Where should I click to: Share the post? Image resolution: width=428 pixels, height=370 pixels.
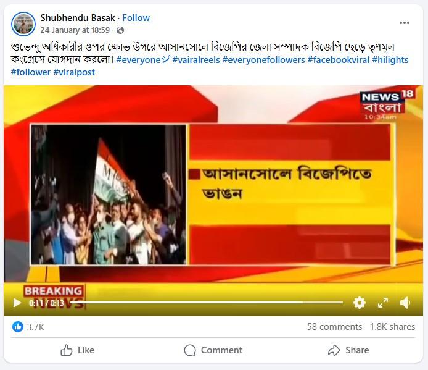click(x=348, y=350)
